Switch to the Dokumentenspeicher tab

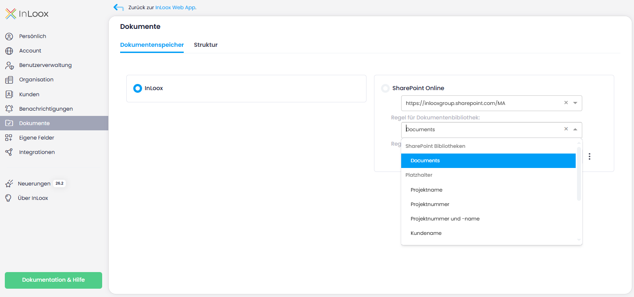pos(152,45)
